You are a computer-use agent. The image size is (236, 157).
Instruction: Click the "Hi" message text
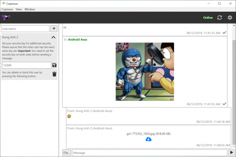click(65, 27)
